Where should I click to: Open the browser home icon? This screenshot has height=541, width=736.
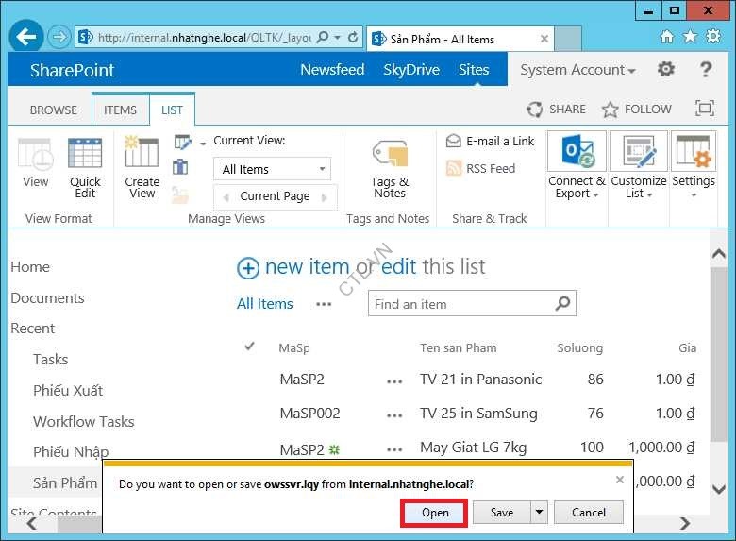pyautogui.click(x=666, y=37)
